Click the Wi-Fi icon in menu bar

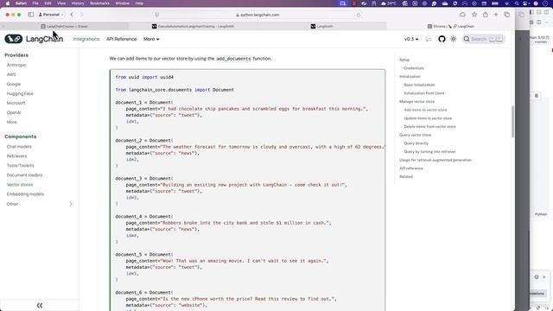click(x=507, y=3)
